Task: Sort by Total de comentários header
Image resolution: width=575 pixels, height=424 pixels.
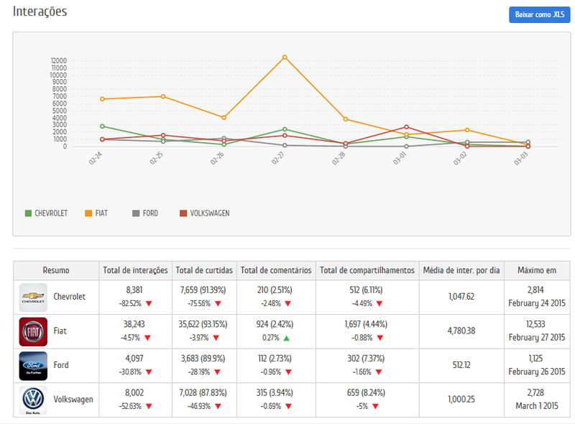Action: [276, 270]
